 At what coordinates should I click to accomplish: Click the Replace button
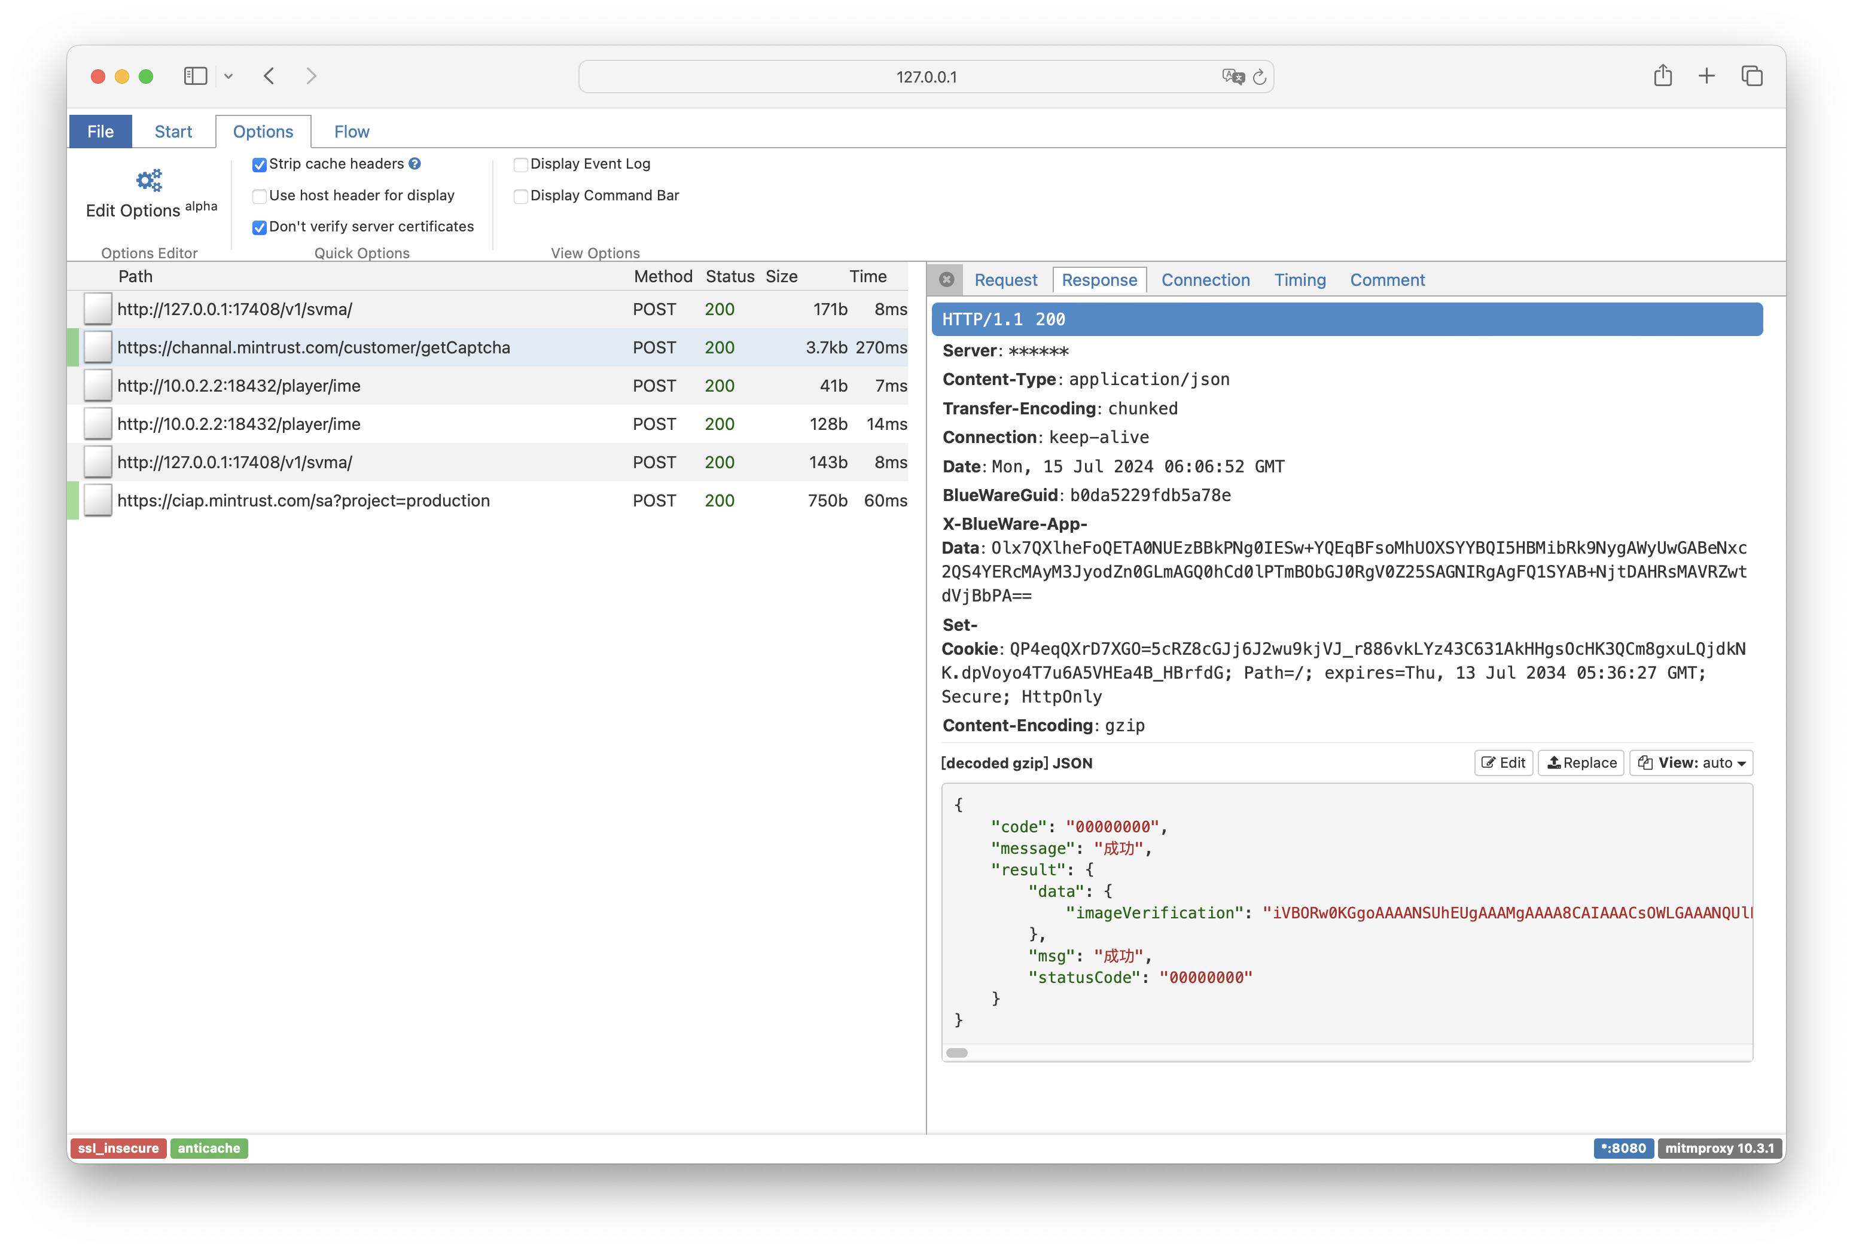click(x=1580, y=763)
